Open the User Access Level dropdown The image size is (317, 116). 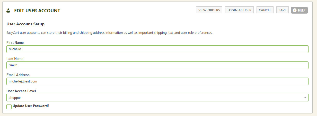[x=154, y=98]
